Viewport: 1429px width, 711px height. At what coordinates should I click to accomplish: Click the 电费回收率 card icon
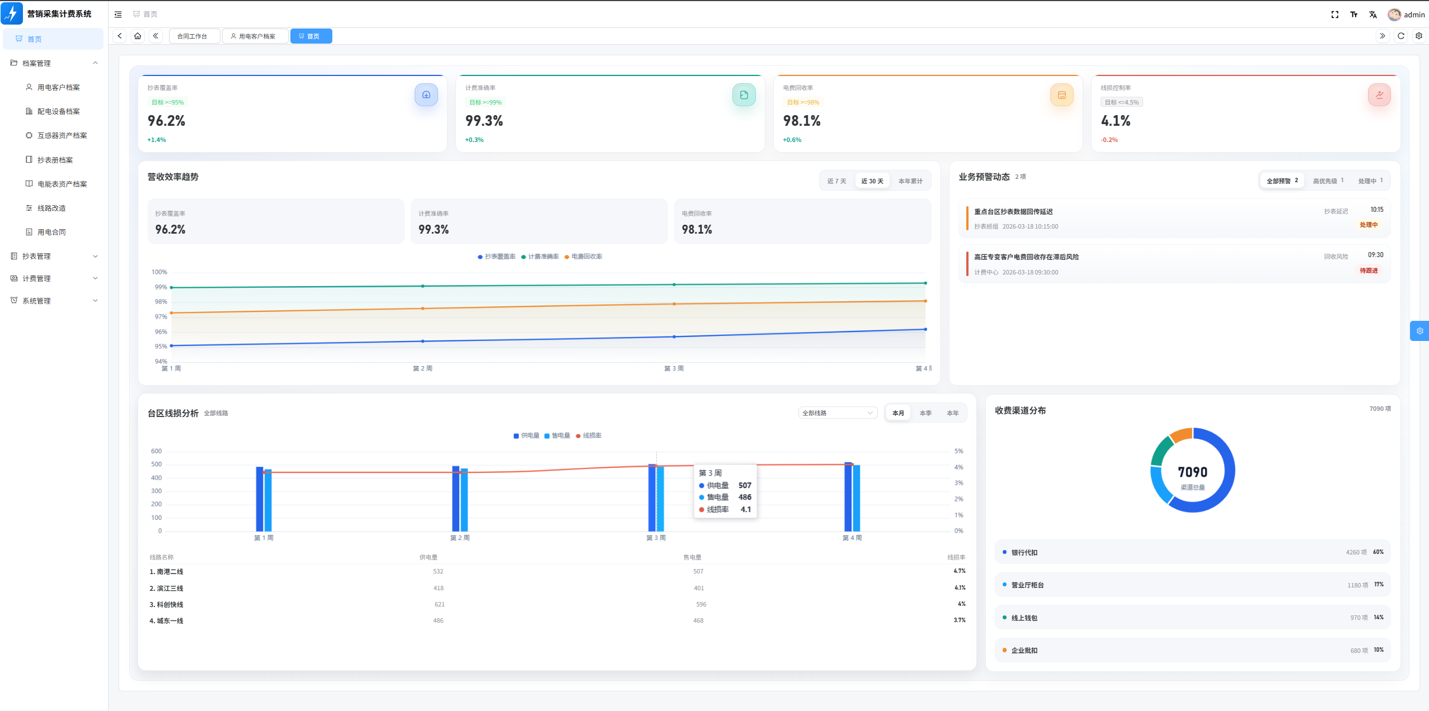tap(1062, 95)
